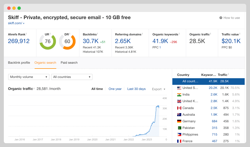Click the 28,581 /month traffic figure

[x=48, y=89]
